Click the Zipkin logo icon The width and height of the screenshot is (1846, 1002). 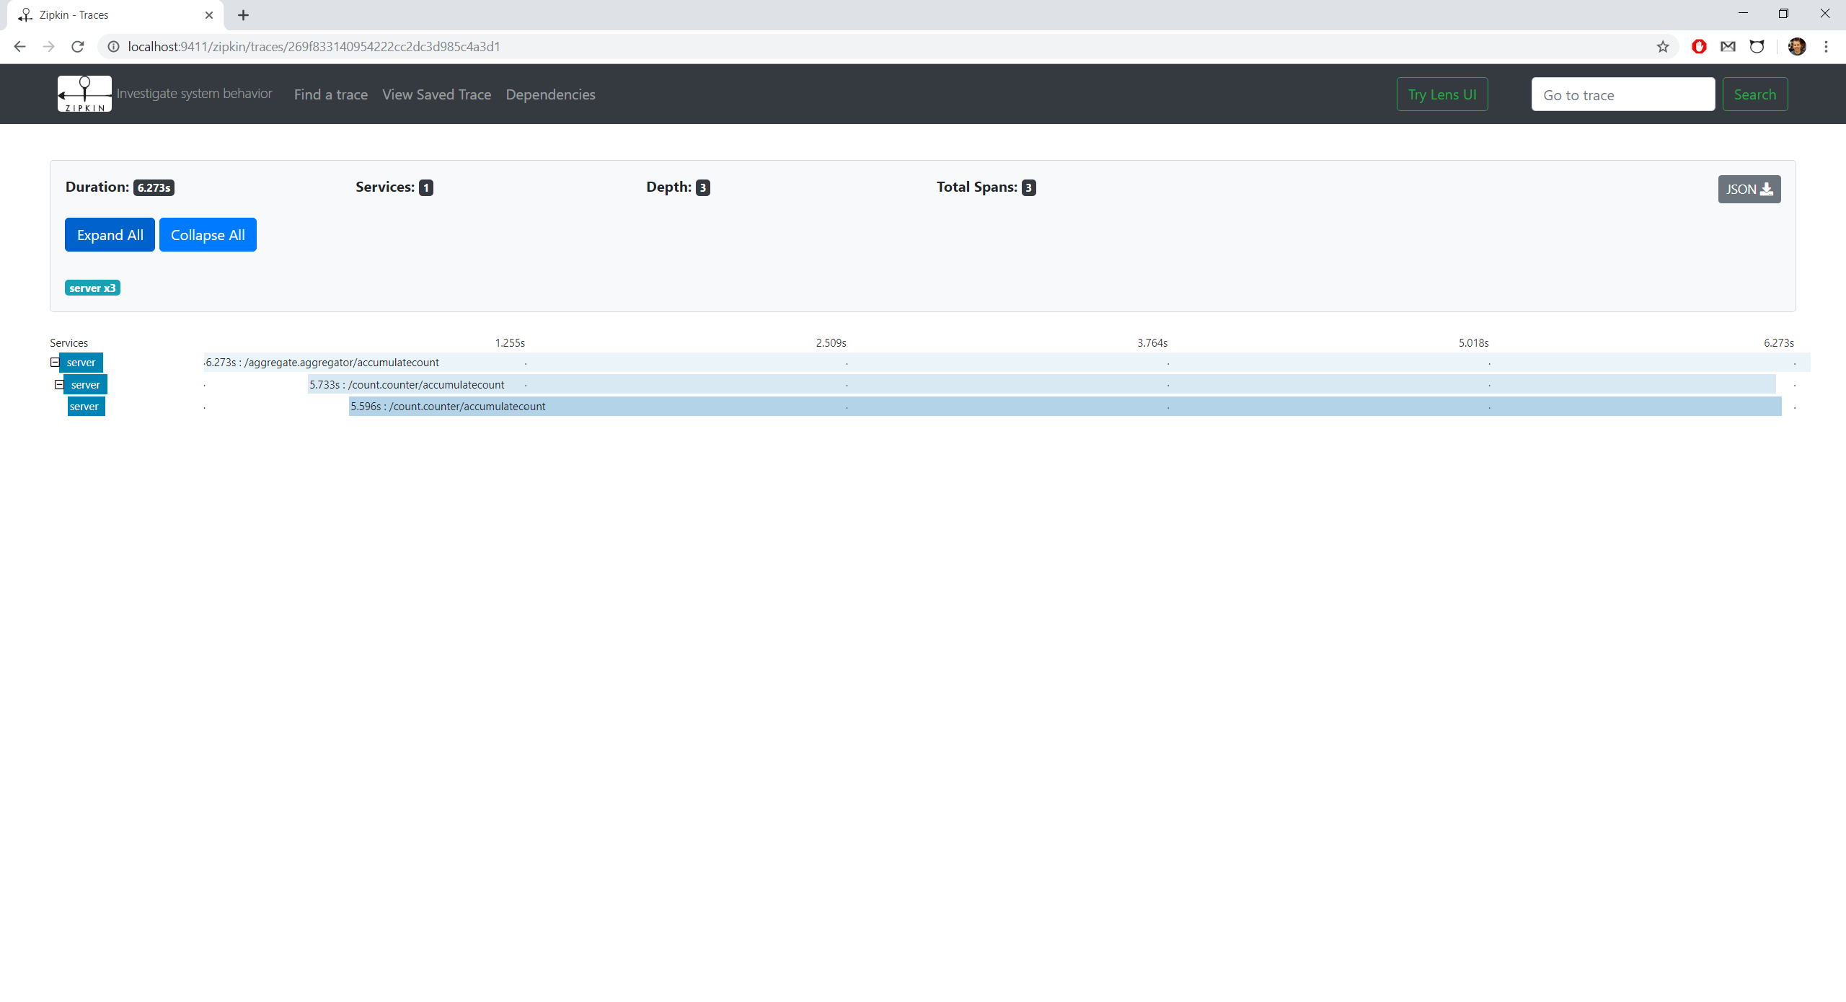[84, 94]
